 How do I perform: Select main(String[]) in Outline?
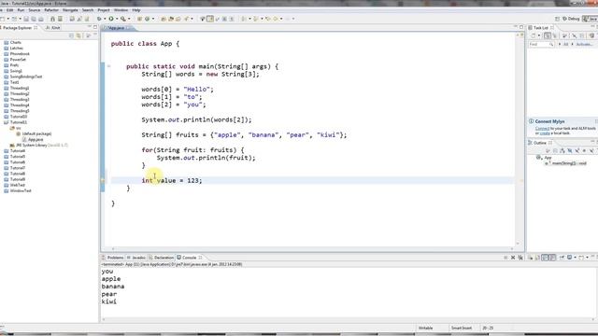[x=565, y=163]
